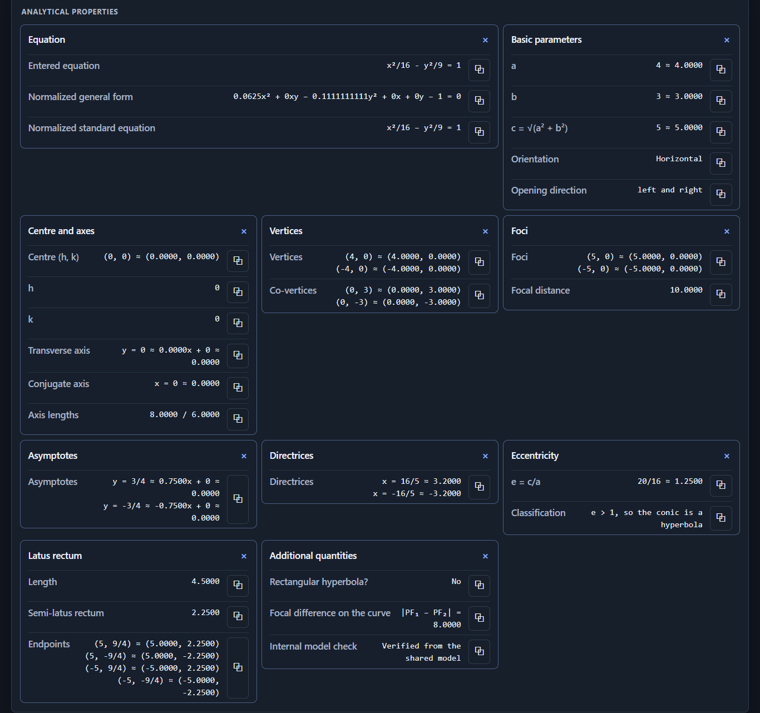760x713 pixels.
Task: Copy the c = √(a² + b²) value
Action: (720, 132)
